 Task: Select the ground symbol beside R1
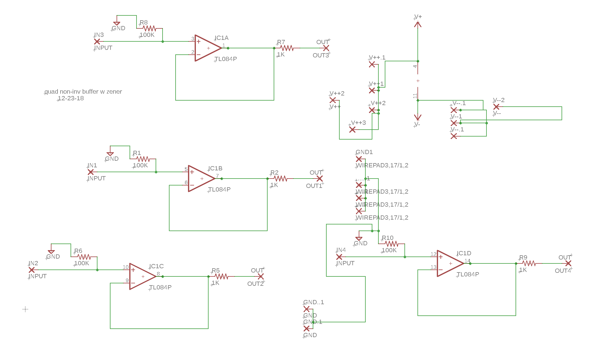[110, 153]
